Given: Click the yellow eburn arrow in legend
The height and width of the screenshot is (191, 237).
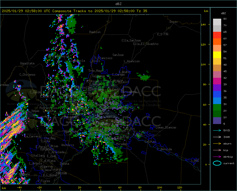Looking at the screenshot, I should pos(217,143).
